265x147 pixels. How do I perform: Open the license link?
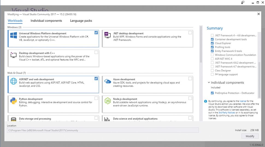coord(243,101)
